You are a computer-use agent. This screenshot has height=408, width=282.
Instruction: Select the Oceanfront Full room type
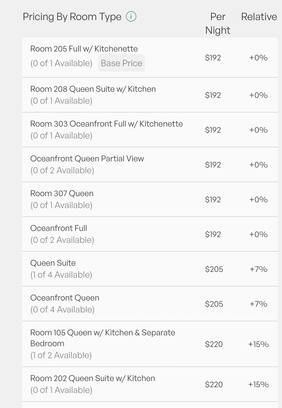[x=59, y=228]
